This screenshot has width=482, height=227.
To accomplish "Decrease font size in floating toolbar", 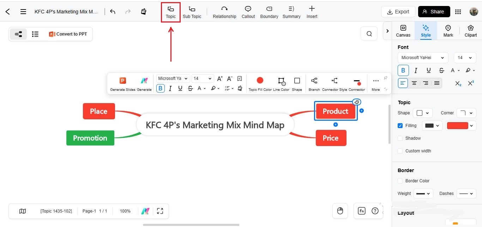I will (x=229, y=78).
